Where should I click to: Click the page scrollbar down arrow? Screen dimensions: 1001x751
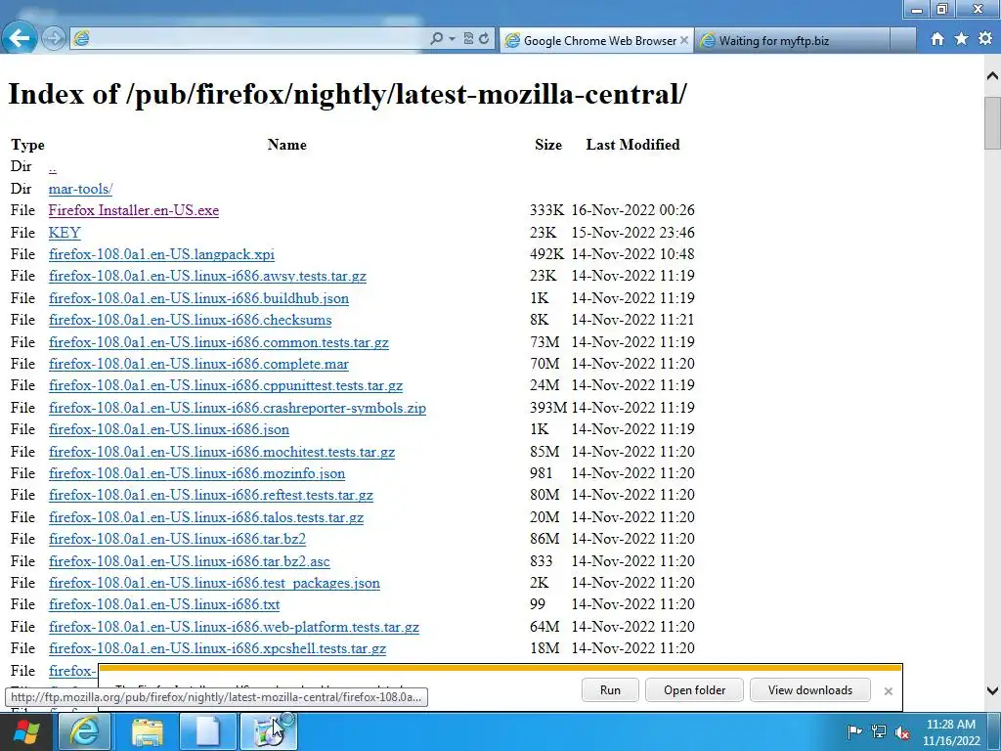(992, 690)
